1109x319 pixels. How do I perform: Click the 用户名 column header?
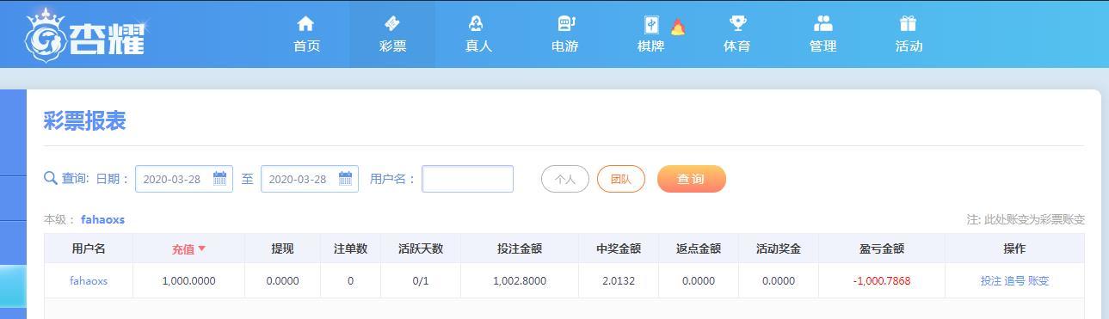89,248
